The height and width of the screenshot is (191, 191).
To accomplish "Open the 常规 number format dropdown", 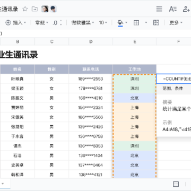I will coord(41,23).
